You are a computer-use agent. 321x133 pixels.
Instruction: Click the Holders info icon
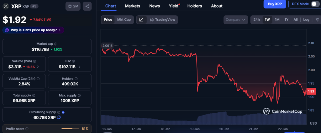[76, 79]
